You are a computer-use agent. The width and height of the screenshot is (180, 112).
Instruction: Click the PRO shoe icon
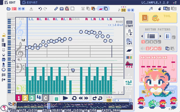pyautogui.click(x=129, y=65)
